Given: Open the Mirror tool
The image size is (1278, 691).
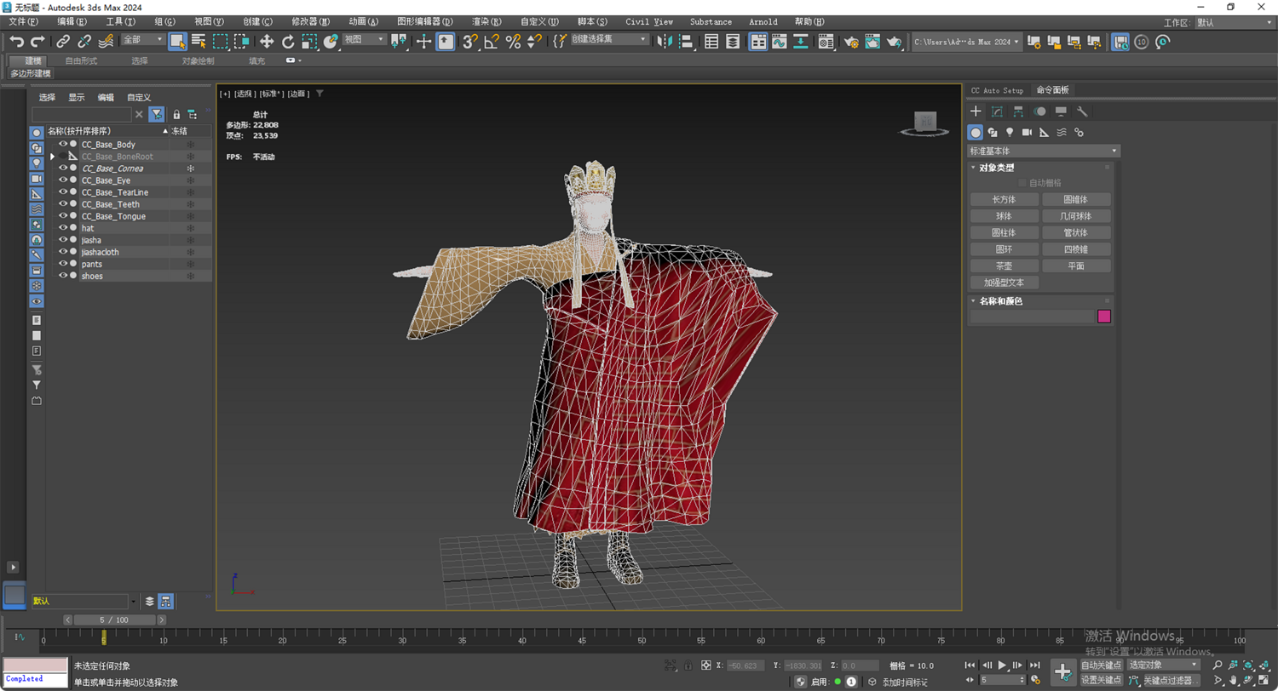Looking at the screenshot, I should point(666,41).
